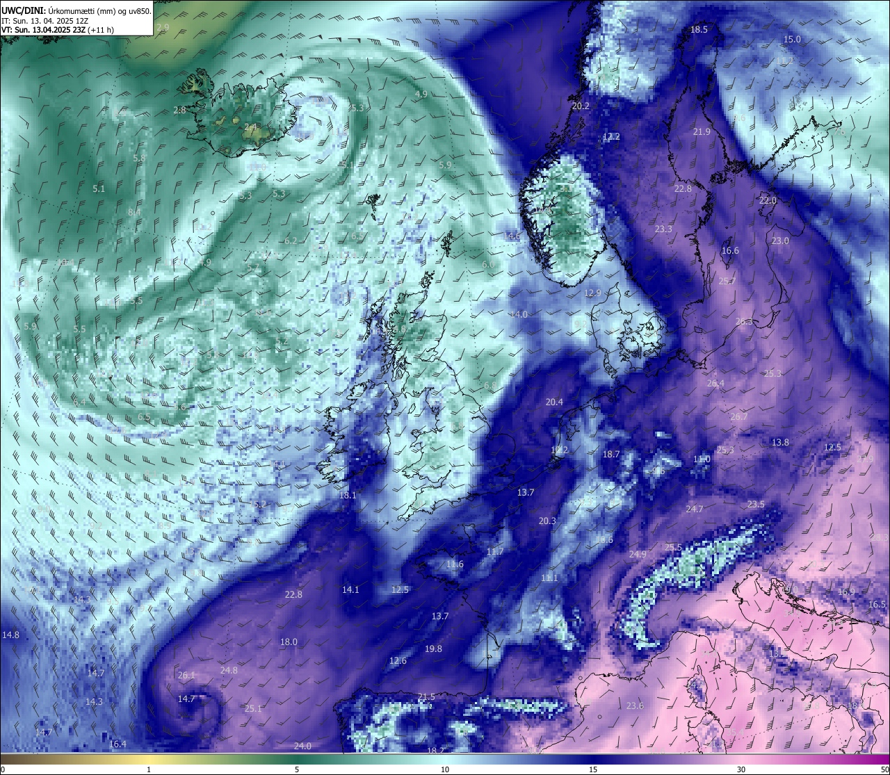Click the legend tick label 10

tap(444, 769)
